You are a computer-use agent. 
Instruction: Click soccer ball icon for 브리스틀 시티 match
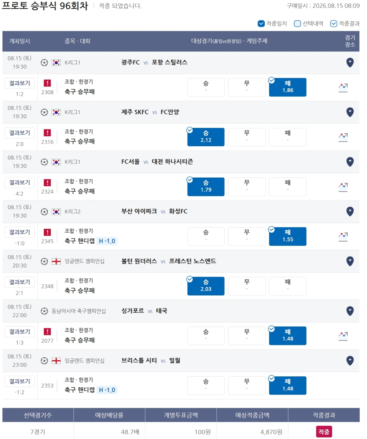click(x=44, y=361)
